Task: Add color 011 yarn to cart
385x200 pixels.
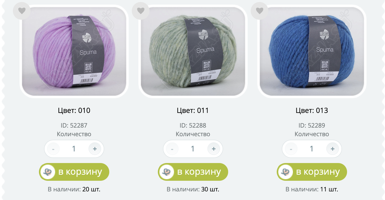Action: tap(193, 172)
